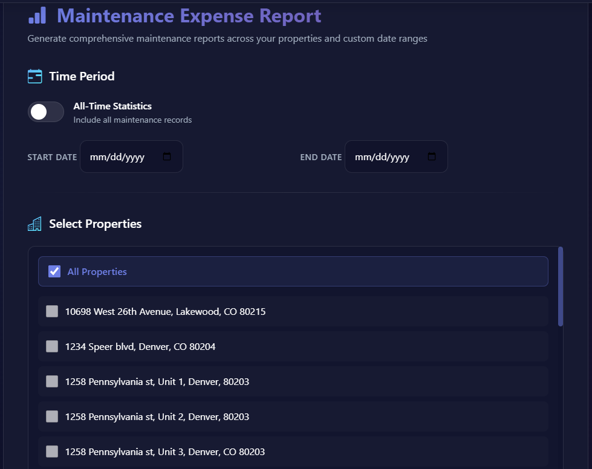592x469 pixels.
Task: Click the calendar glyph inside the END DATE field
Action: coord(431,156)
